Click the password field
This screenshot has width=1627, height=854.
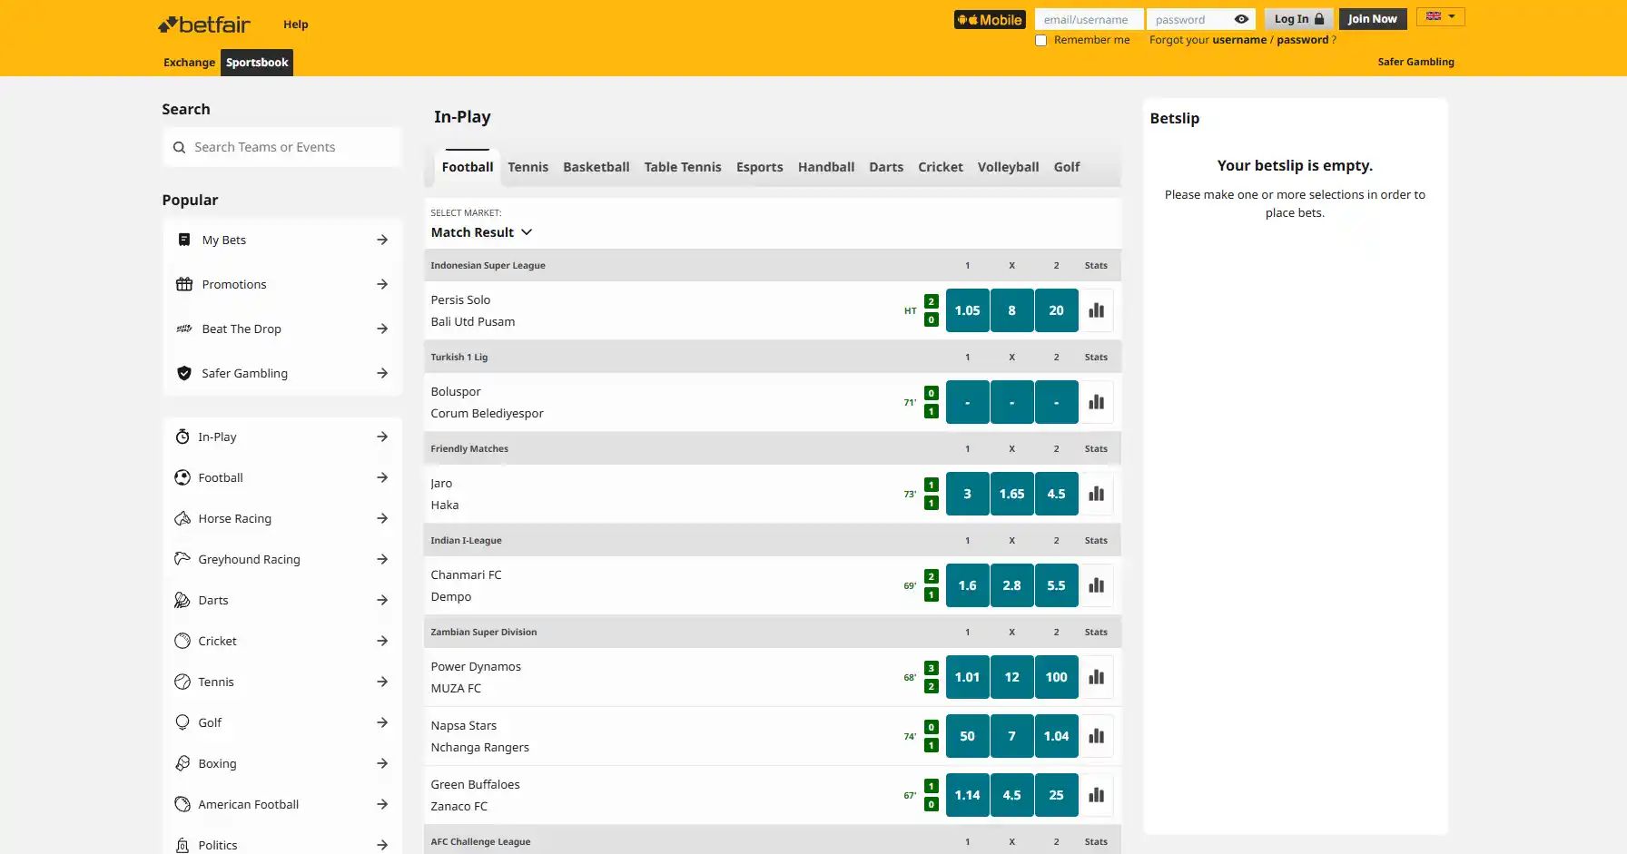(x=1200, y=19)
